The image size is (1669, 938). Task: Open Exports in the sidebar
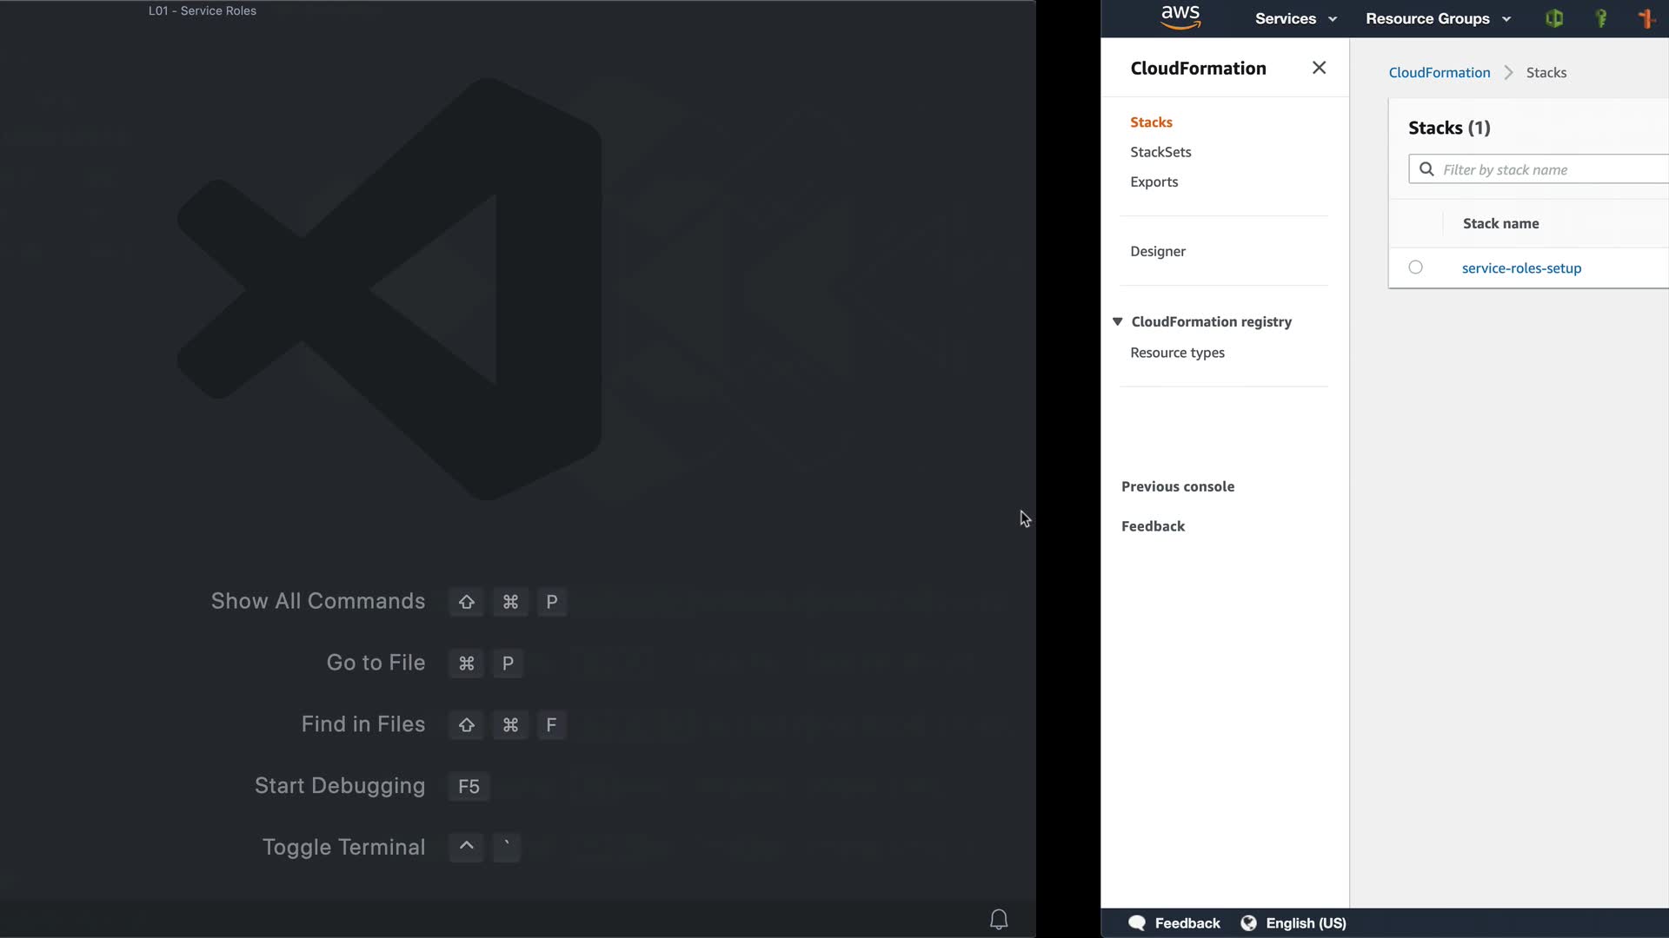click(x=1154, y=182)
